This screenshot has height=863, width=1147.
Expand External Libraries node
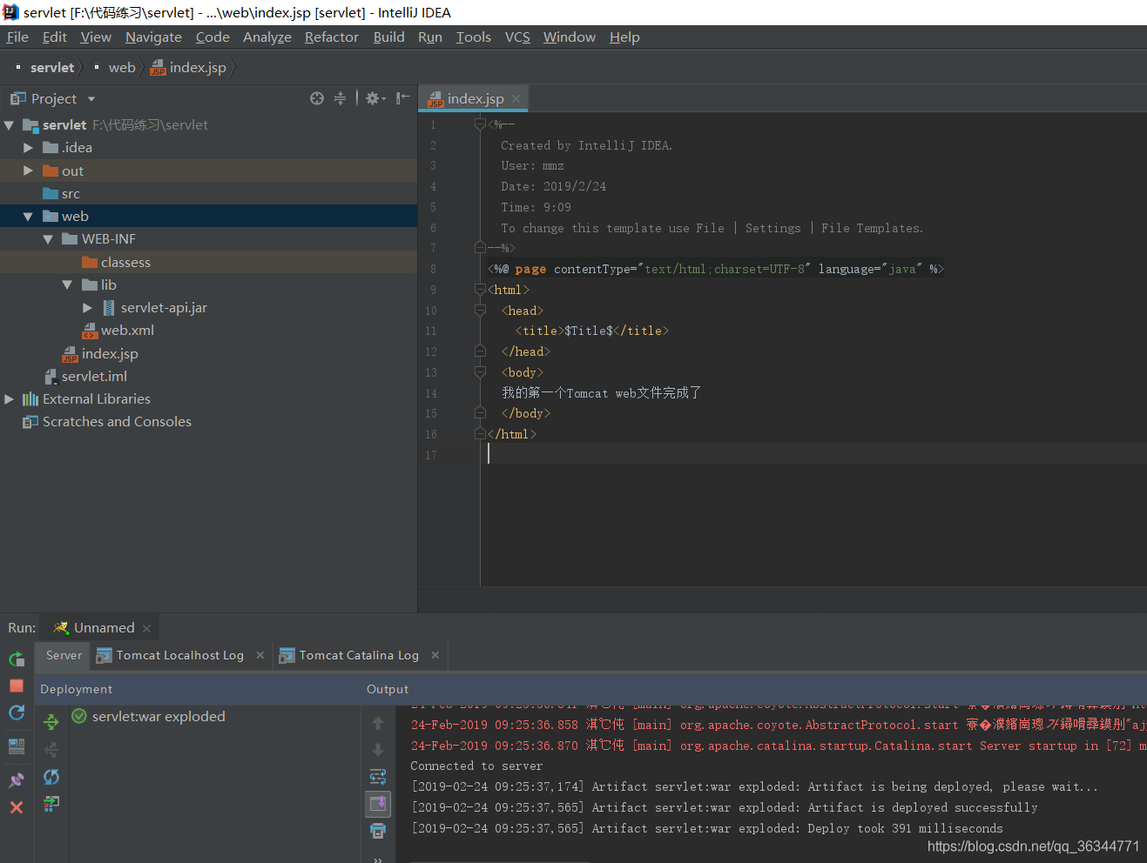(x=9, y=398)
